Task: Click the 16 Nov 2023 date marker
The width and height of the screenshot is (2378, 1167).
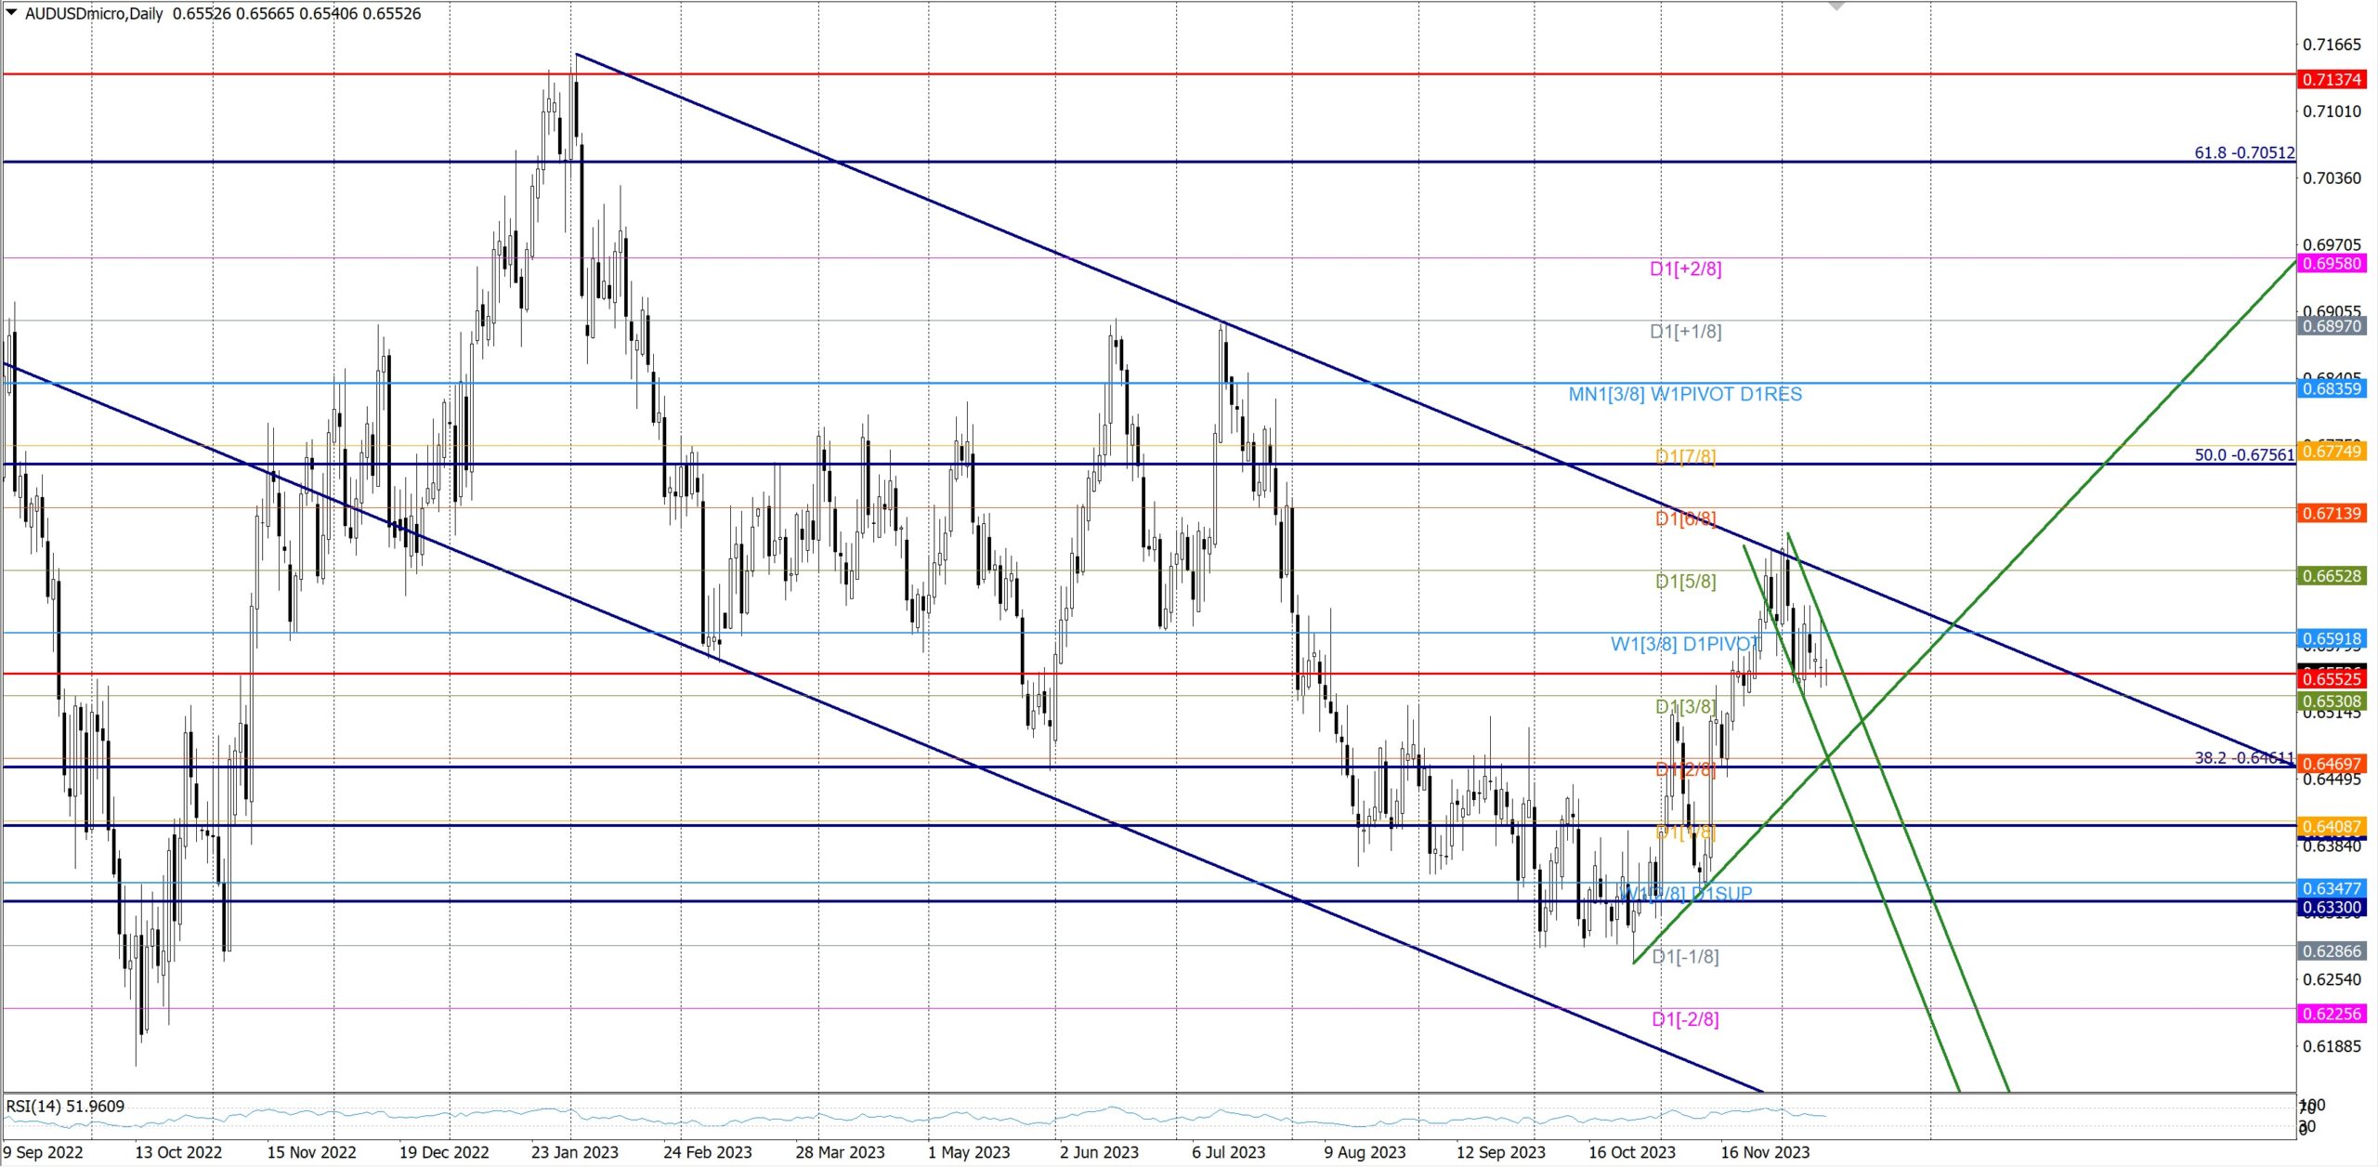Action: click(1765, 1152)
